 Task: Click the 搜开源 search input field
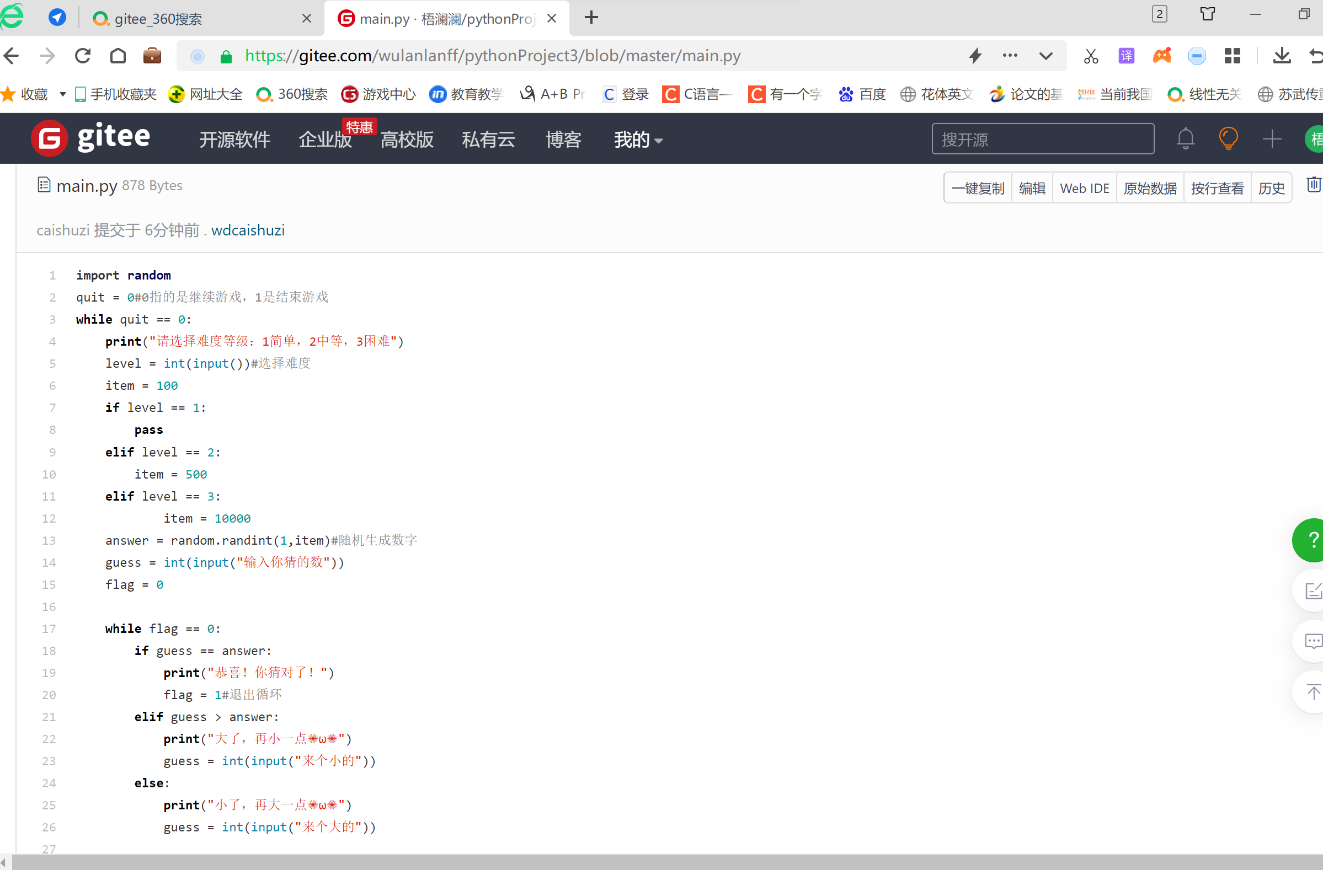tap(1042, 139)
